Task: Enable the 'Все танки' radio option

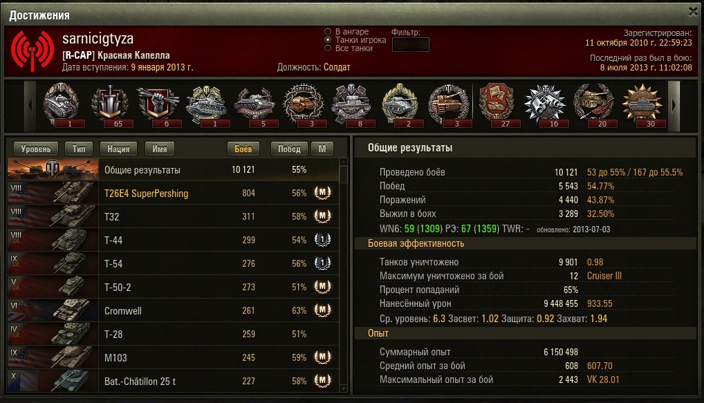Action: 328,48
